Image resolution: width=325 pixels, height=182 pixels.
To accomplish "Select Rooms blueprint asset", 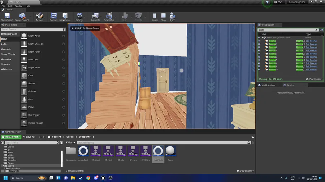I will tap(170, 153).
